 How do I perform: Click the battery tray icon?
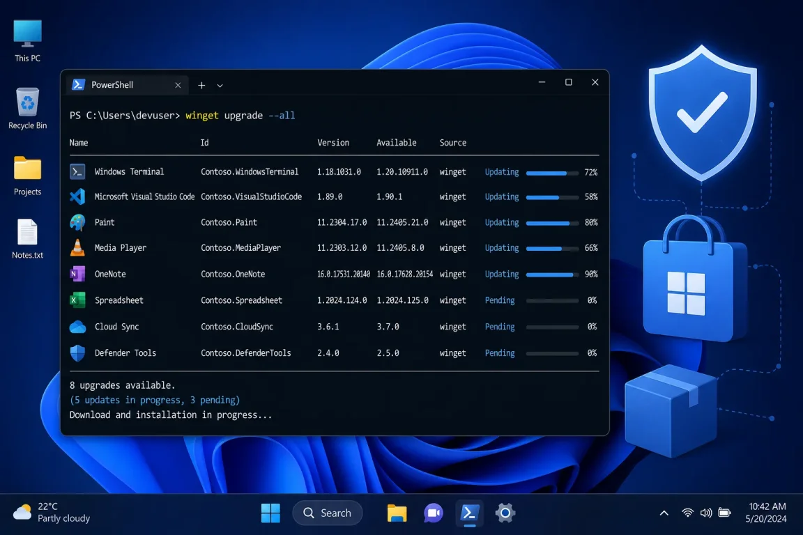point(724,513)
